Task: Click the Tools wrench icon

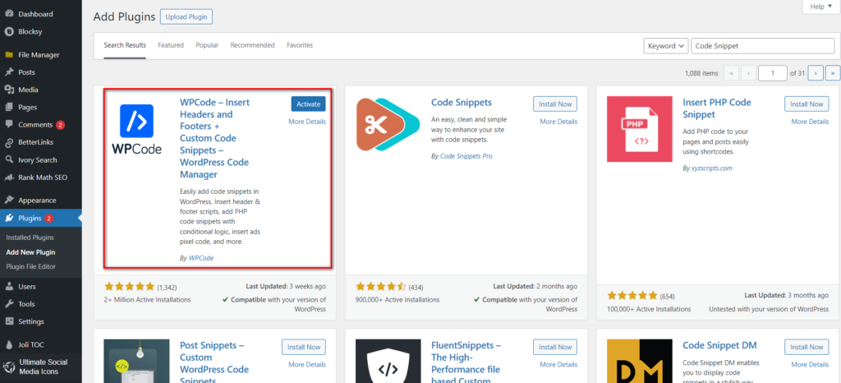Action: (8, 303)
